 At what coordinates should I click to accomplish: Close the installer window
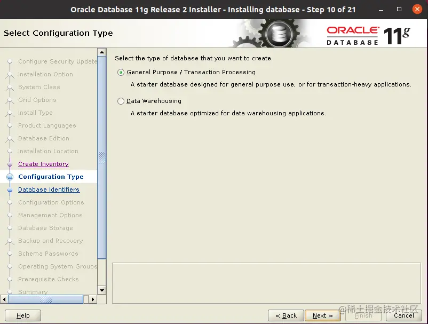(x=417, y=9)
